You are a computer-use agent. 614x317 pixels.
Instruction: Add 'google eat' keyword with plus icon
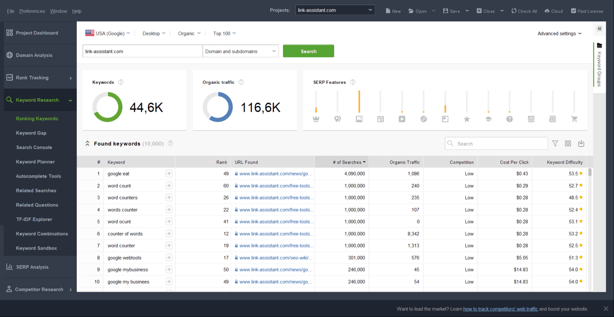(169, 174)
